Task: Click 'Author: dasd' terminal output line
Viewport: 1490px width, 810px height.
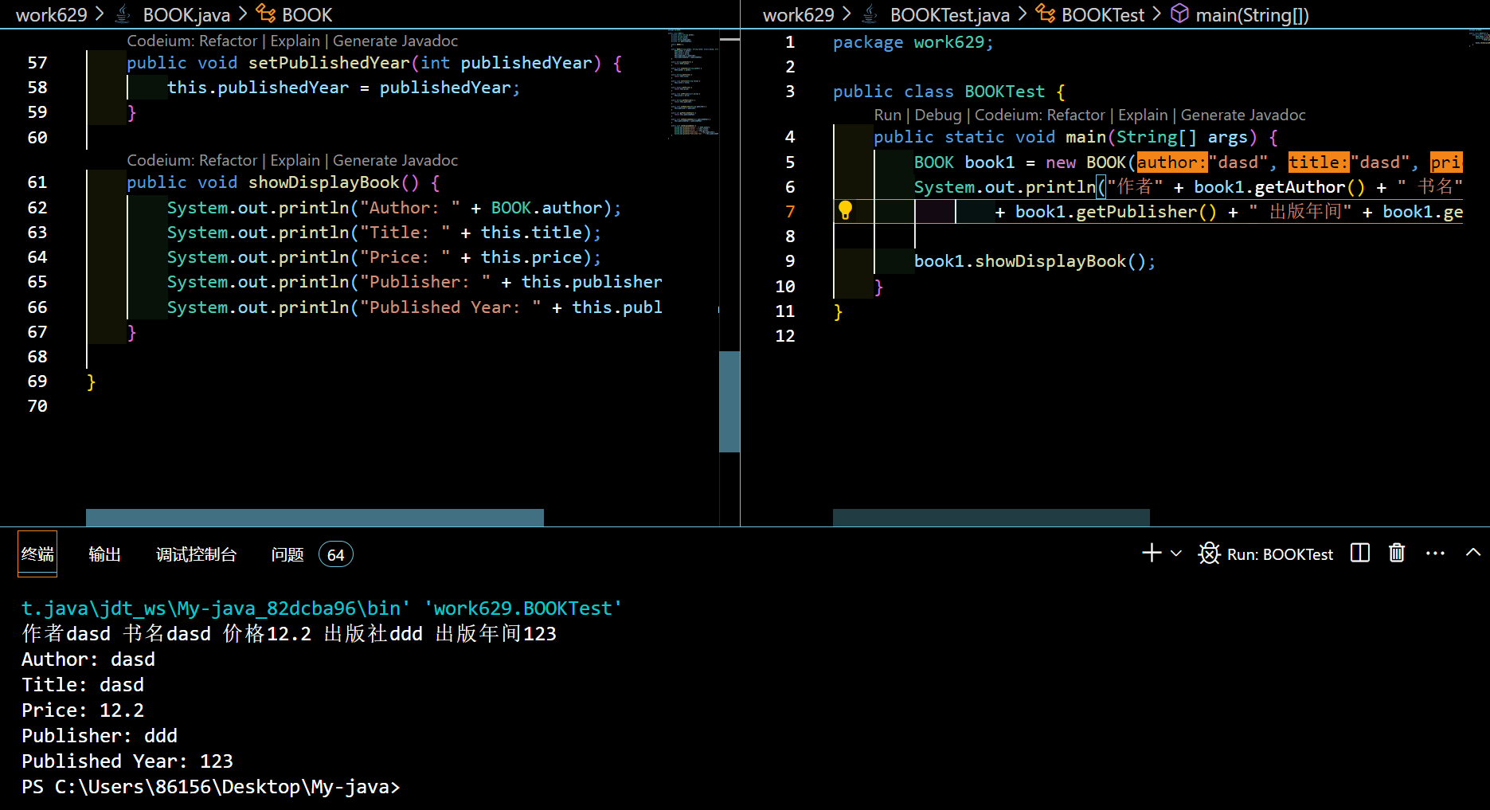Action: (x=88, y=659)
